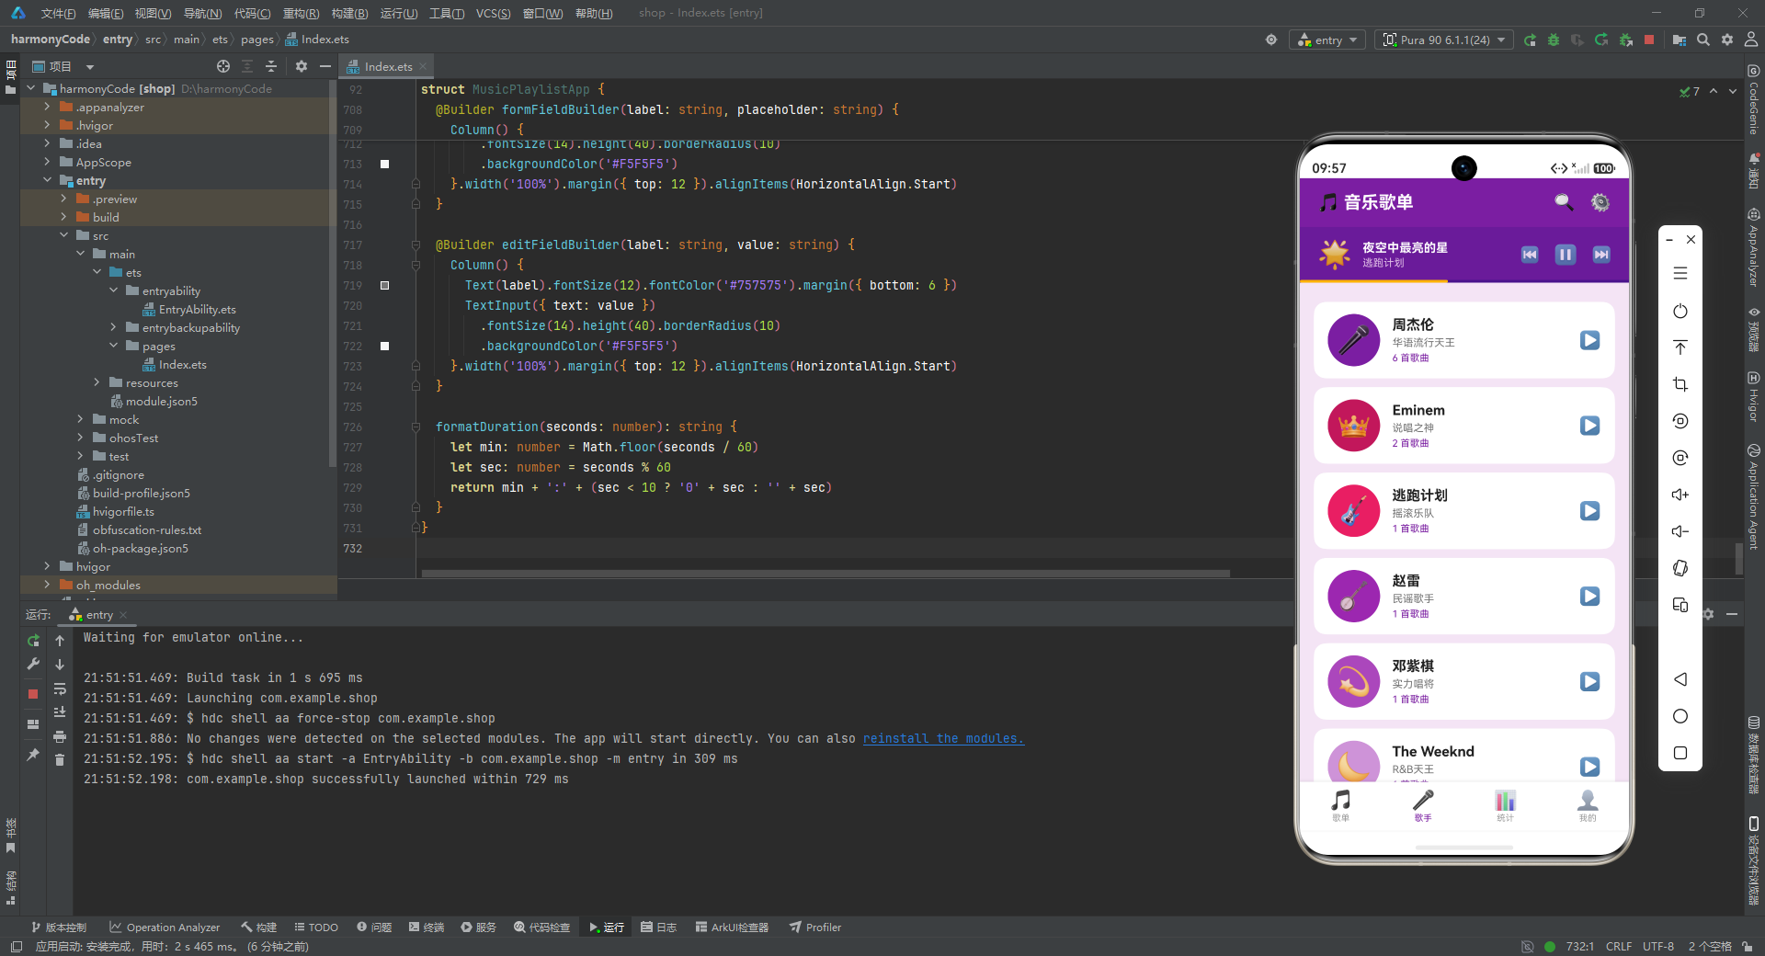Image resolution: width=1765 pixels, height=956 pixels.
Task: Skip to previous track in music app
Action: [1530, 255]
